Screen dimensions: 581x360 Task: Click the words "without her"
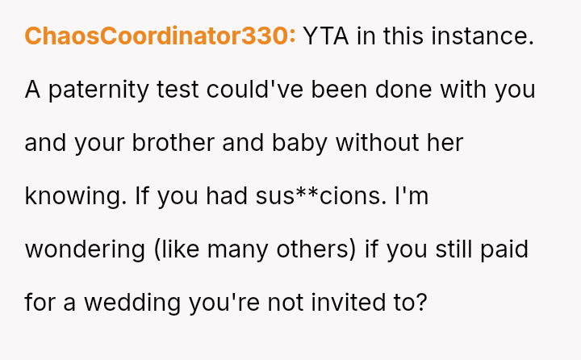pyautogui.click(x=399, y=143)
